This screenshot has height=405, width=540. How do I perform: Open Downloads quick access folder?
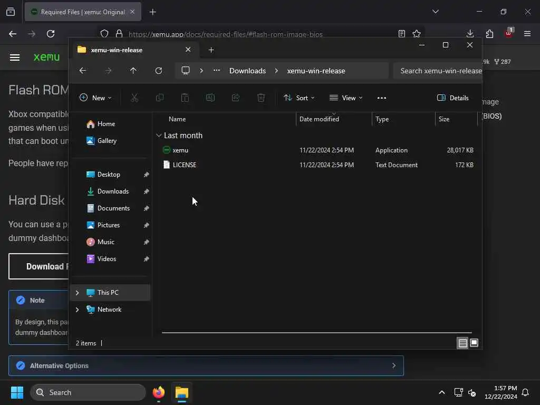tap(110, 191)
